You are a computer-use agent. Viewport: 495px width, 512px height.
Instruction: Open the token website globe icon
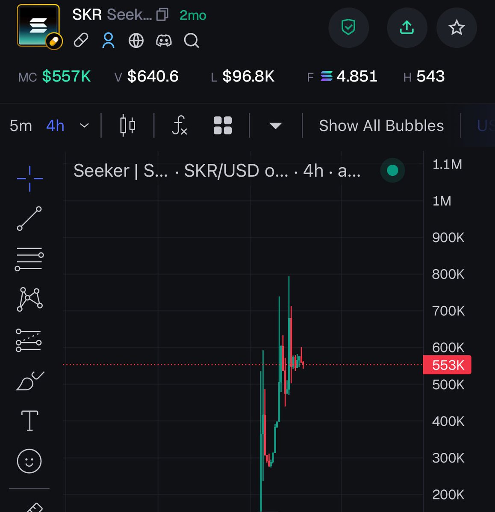click(x=136, y=41)
